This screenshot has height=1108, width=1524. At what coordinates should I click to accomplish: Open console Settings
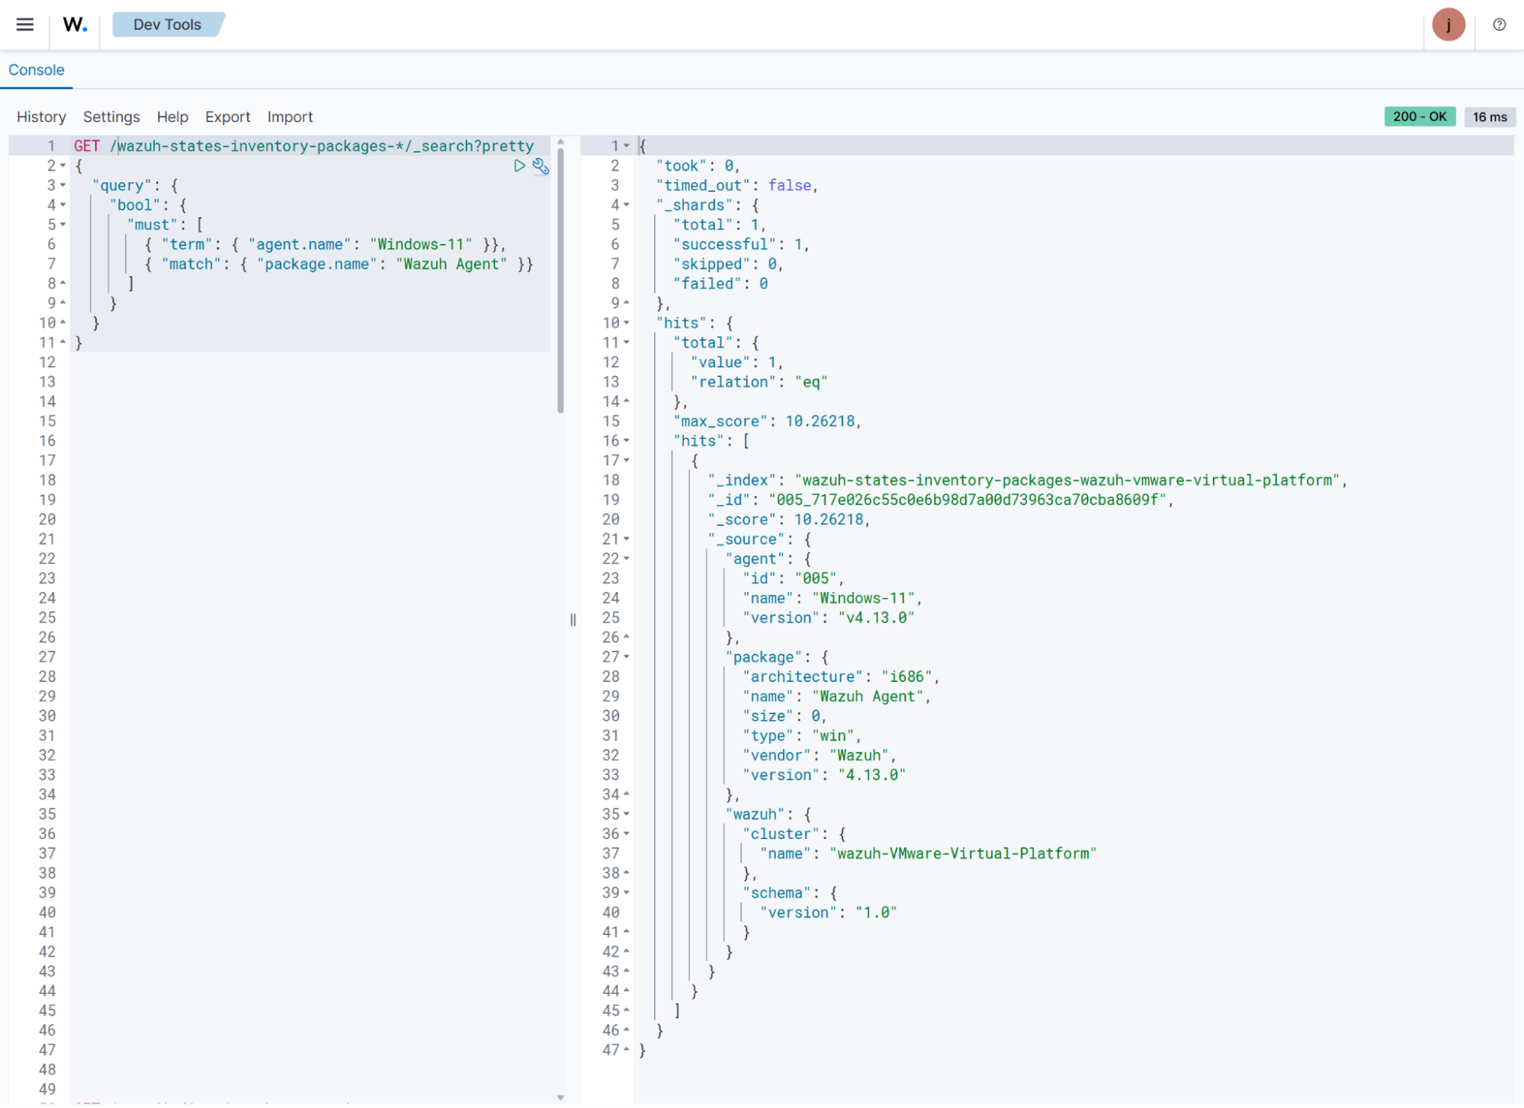111,117
